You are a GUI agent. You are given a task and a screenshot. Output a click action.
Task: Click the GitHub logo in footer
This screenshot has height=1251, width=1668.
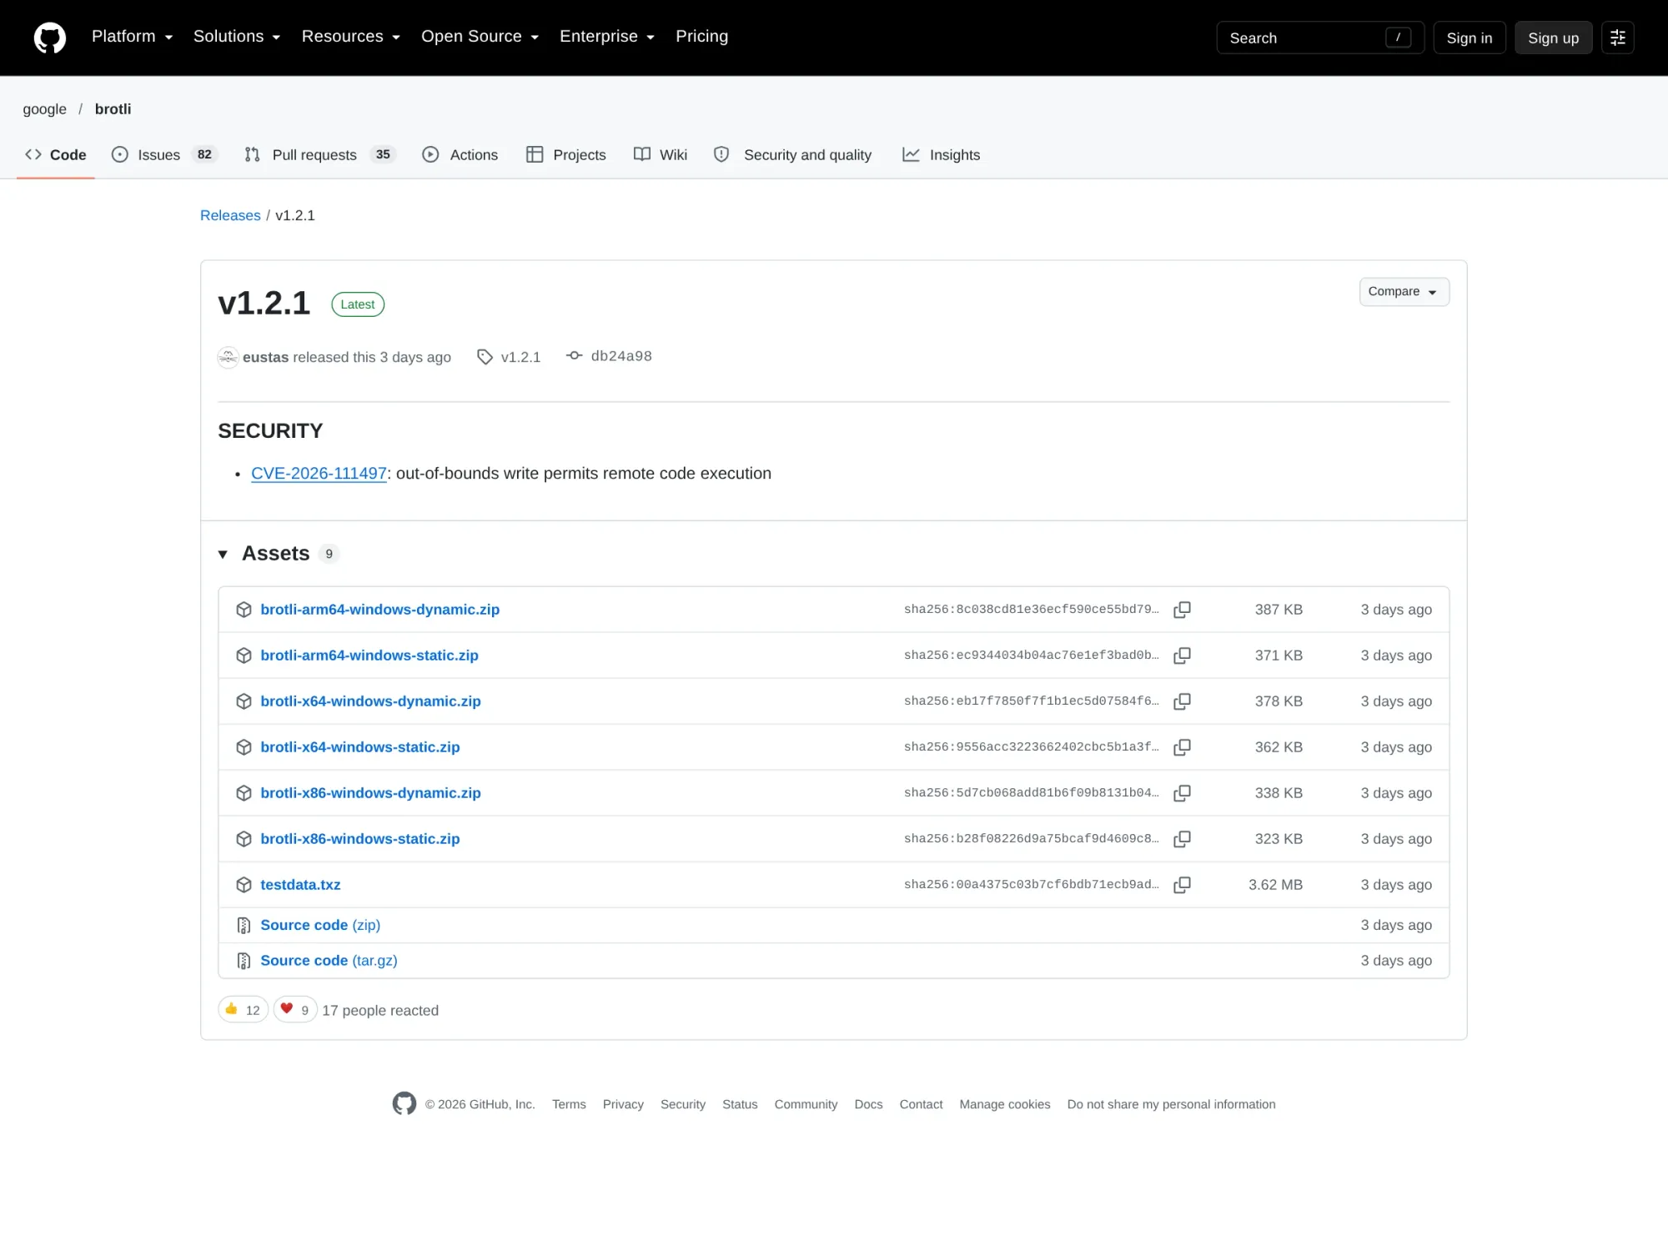[404, 1103]
